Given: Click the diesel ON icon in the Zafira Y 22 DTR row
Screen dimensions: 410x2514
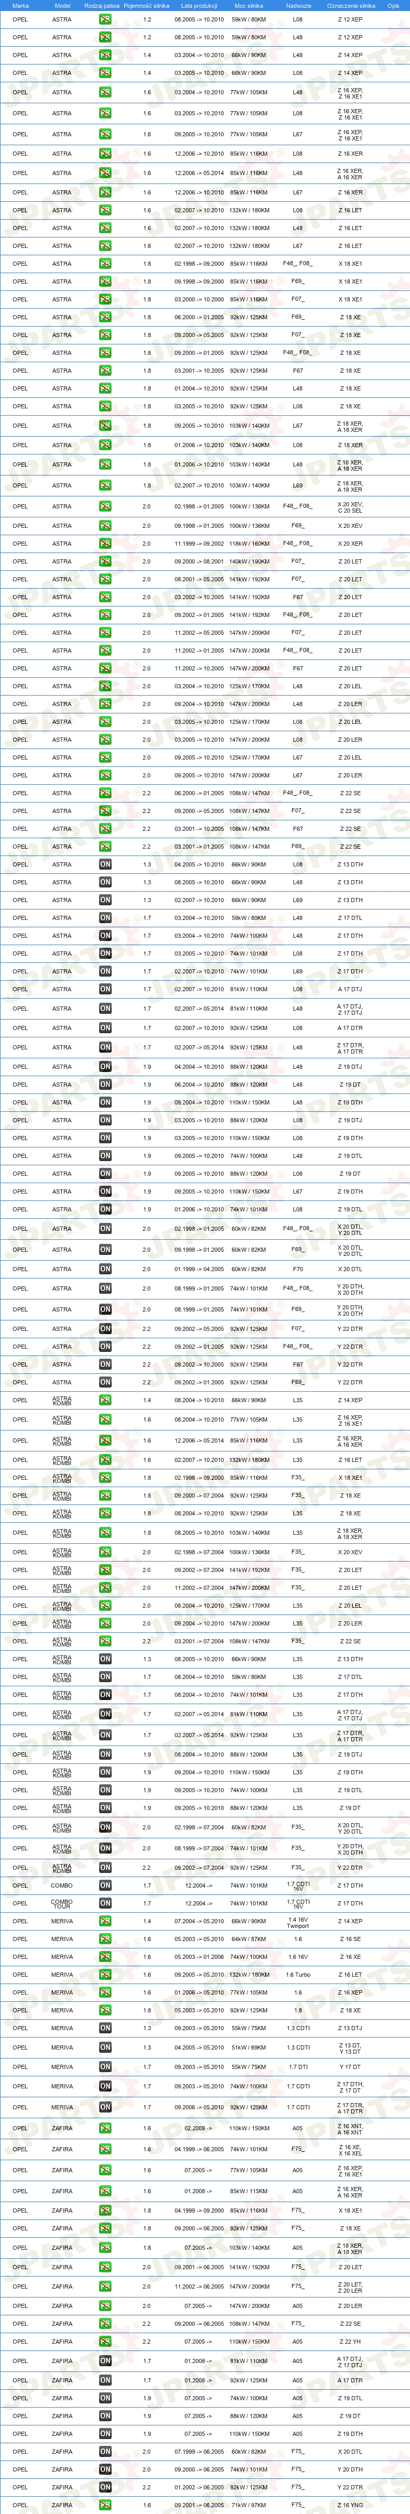Looking at the screenshot, I should [x=105, y=2487].
